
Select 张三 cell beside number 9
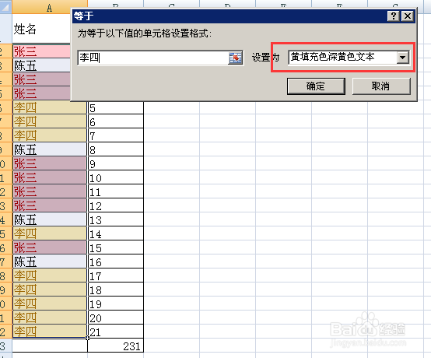tap(50, 163)
